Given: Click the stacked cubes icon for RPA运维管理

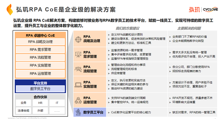Looking at the screenshot, I should point(78,100).
